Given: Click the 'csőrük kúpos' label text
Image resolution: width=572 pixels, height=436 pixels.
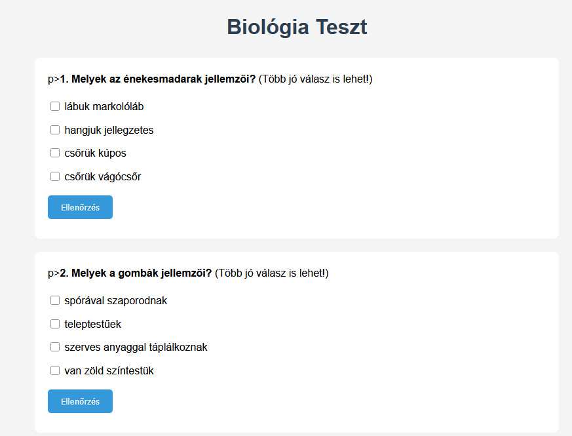Looking at the screenshot, I should (95, 153).
